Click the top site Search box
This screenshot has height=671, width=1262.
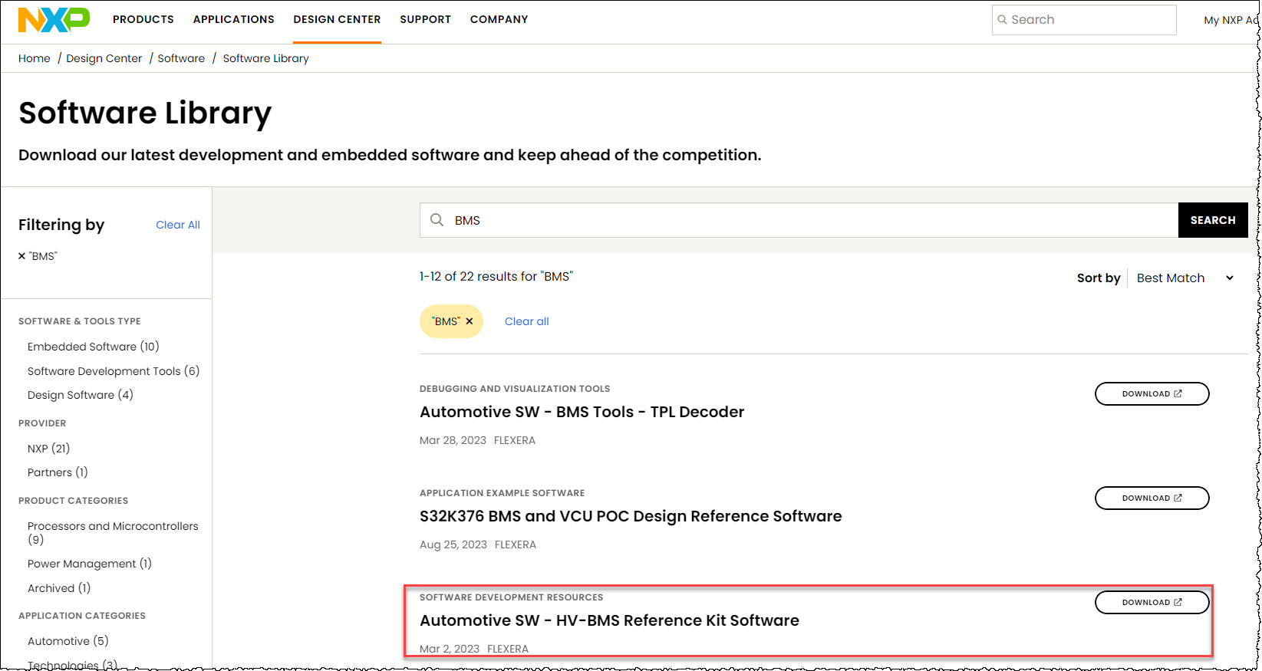1083,20
